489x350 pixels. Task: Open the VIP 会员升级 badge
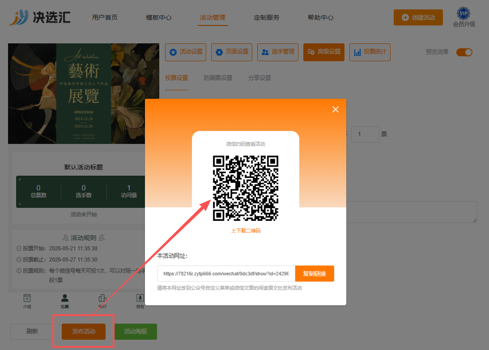[x=464, y=17]
